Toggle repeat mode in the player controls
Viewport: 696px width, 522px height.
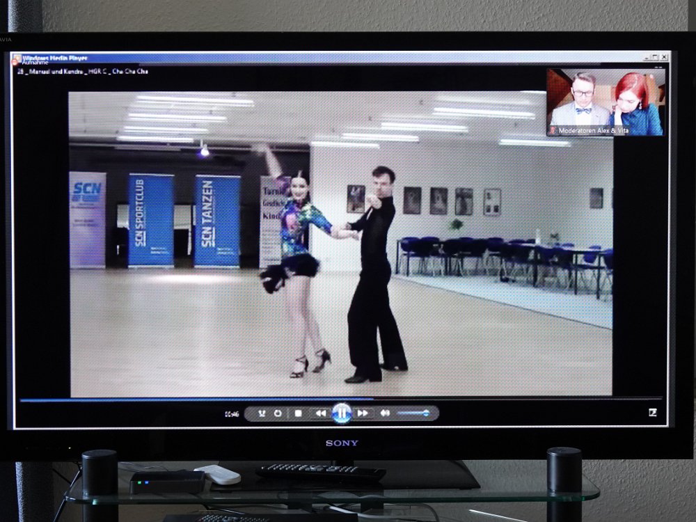(x=278, y=413)
